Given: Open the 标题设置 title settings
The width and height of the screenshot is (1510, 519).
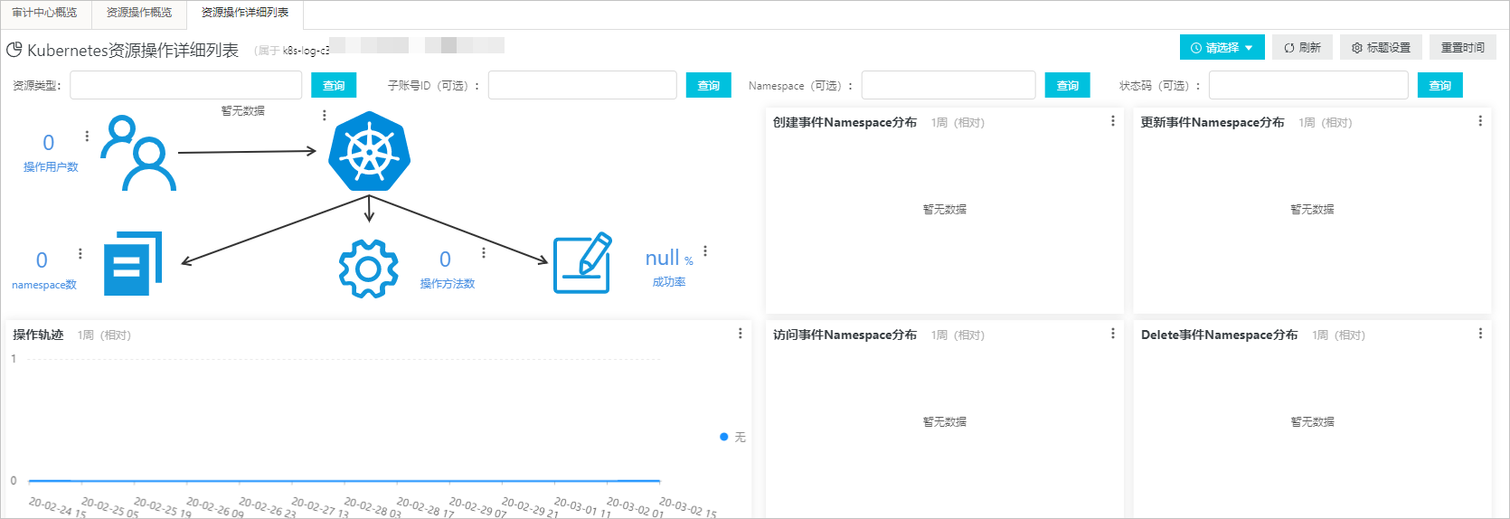Looking at the screenshot, I should click(1381, 48).
